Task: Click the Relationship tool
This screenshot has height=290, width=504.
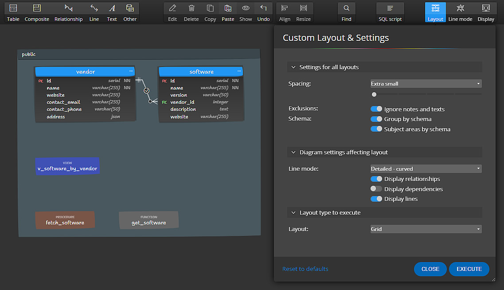Action: 69,12
